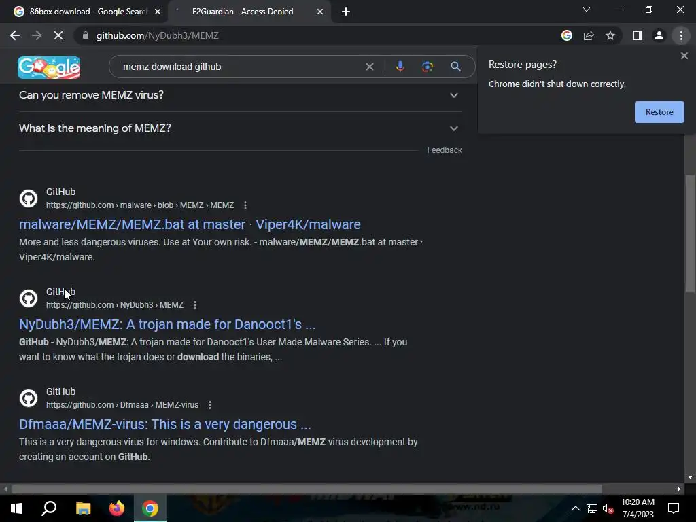Select the Chrome taskbar icon
696x522 pixels.
pyautogui.click(x=150, y=508)
